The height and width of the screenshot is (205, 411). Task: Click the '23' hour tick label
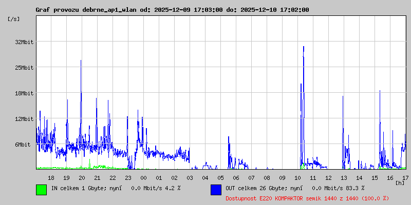(x=128, y=178)
